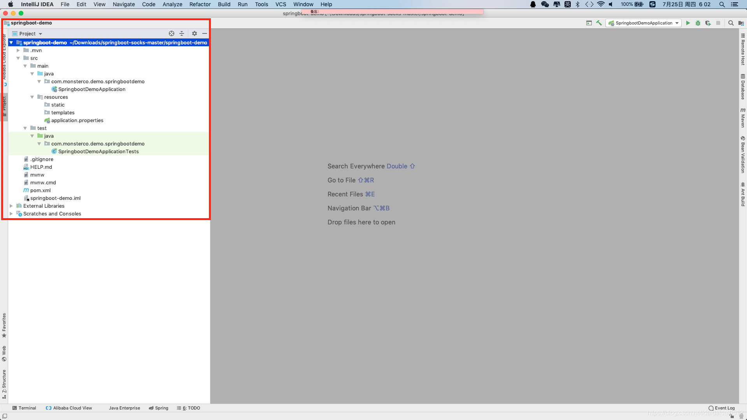Screen dimensions: 747x420
Task: Open Maven tool window
Action: pos(743,117)
